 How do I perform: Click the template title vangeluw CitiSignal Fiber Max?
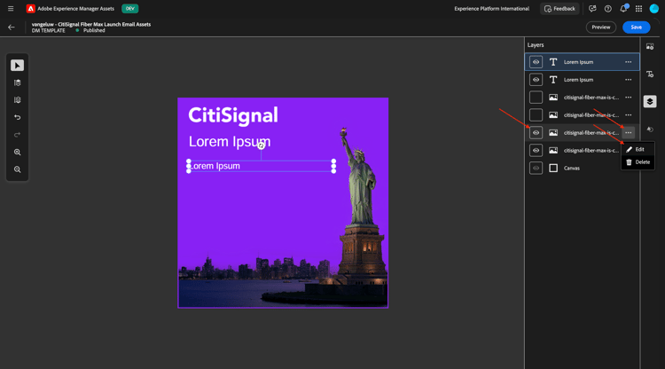click(x=91, y=24)
